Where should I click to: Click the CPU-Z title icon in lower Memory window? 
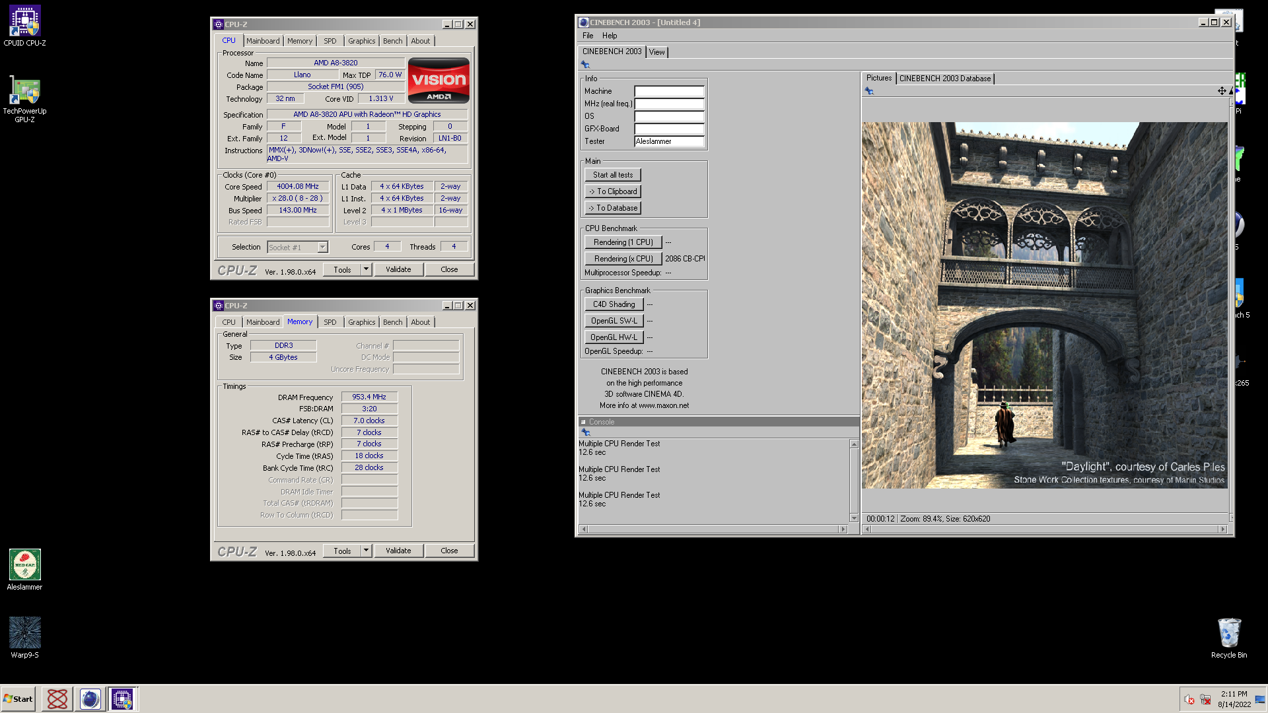coord(219,306)
